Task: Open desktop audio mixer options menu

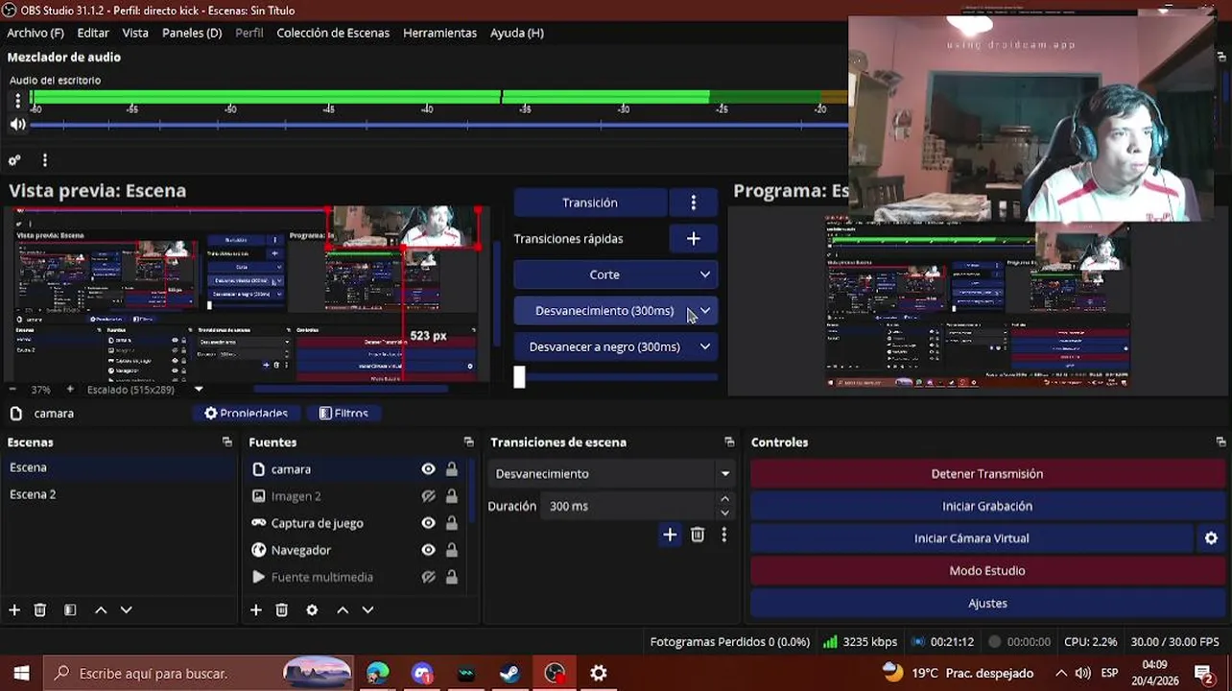Action: pyautogui.click(x=17, y=100)
